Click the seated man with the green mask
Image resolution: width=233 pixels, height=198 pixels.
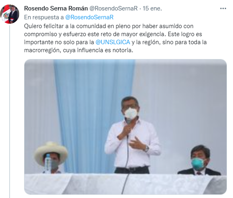199,160
